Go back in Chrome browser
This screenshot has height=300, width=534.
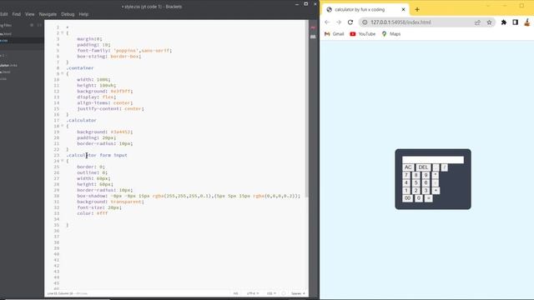tap(327, 22)
